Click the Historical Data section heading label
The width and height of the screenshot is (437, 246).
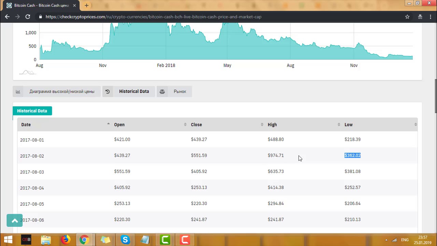coord(32,111)
